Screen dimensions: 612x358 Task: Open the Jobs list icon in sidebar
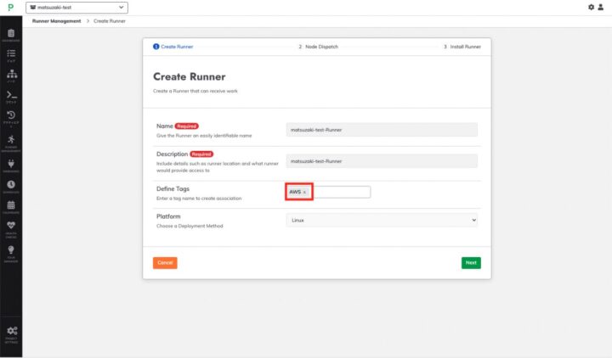click(11, 53)
